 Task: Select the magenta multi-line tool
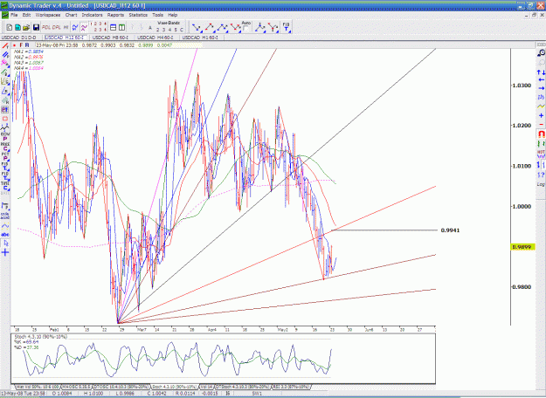5,63
